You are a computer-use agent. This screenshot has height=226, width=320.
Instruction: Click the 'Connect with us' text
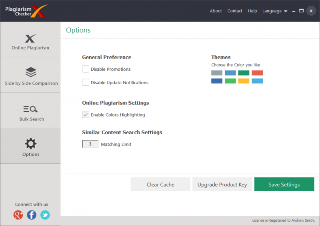pyautogui.click(x=32, y=204)
